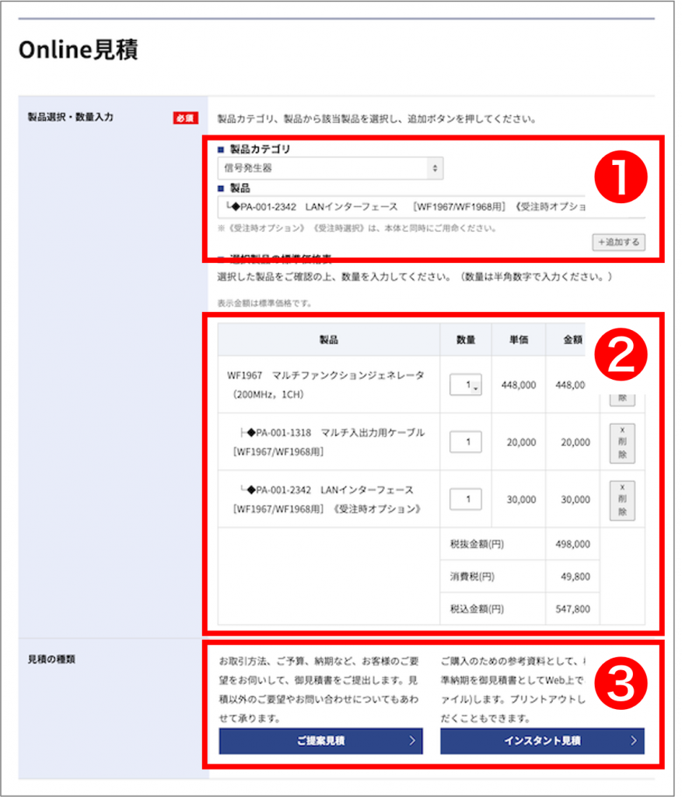The image size is (682, 797).
Task: Click the +追加する button
Action: click(618, 242)
